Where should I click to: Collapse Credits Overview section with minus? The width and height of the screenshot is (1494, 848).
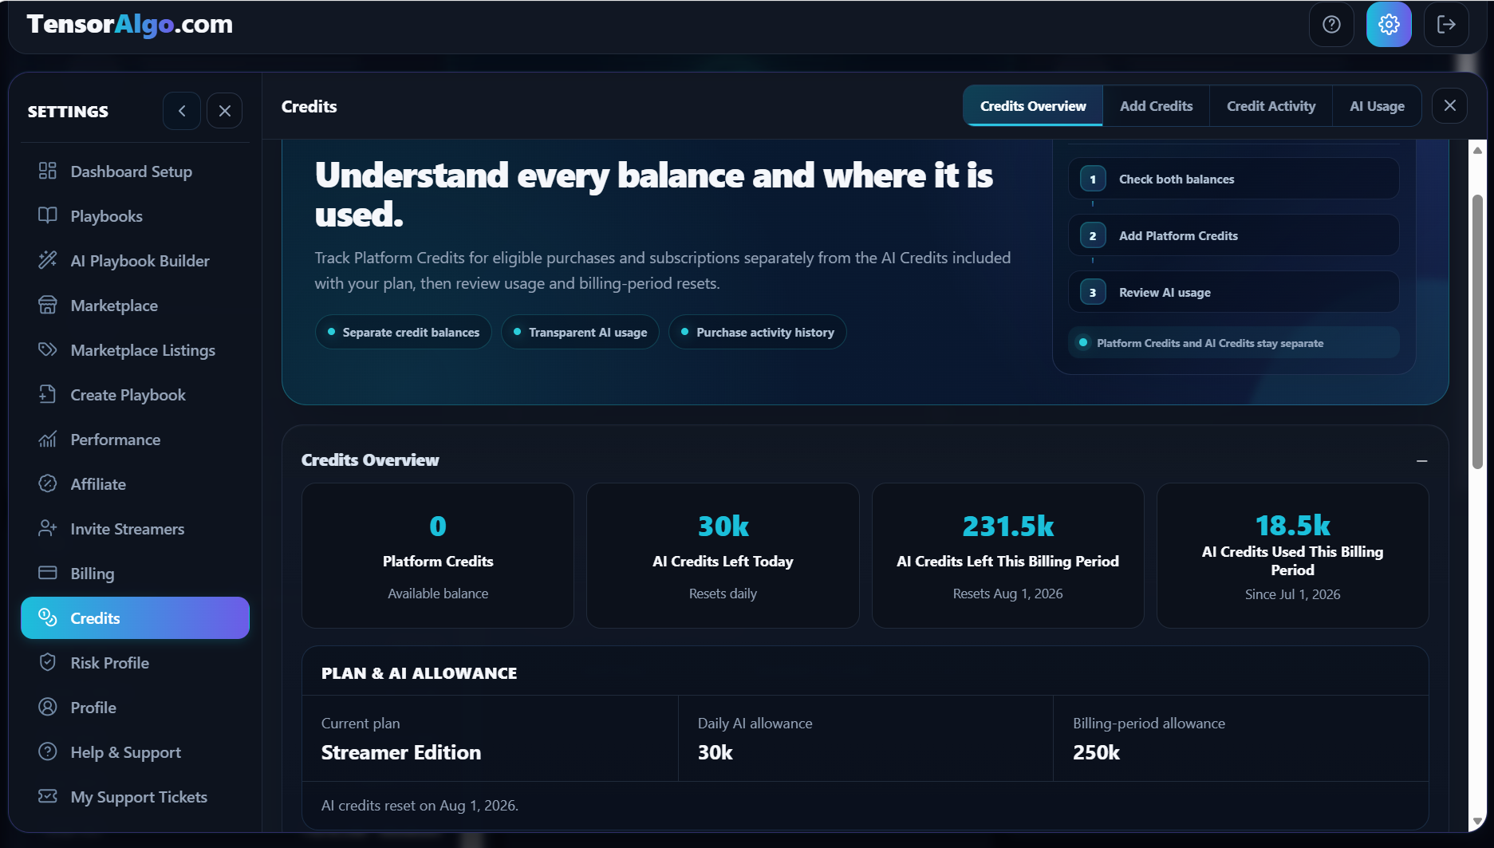click(x=1421, y=461)
